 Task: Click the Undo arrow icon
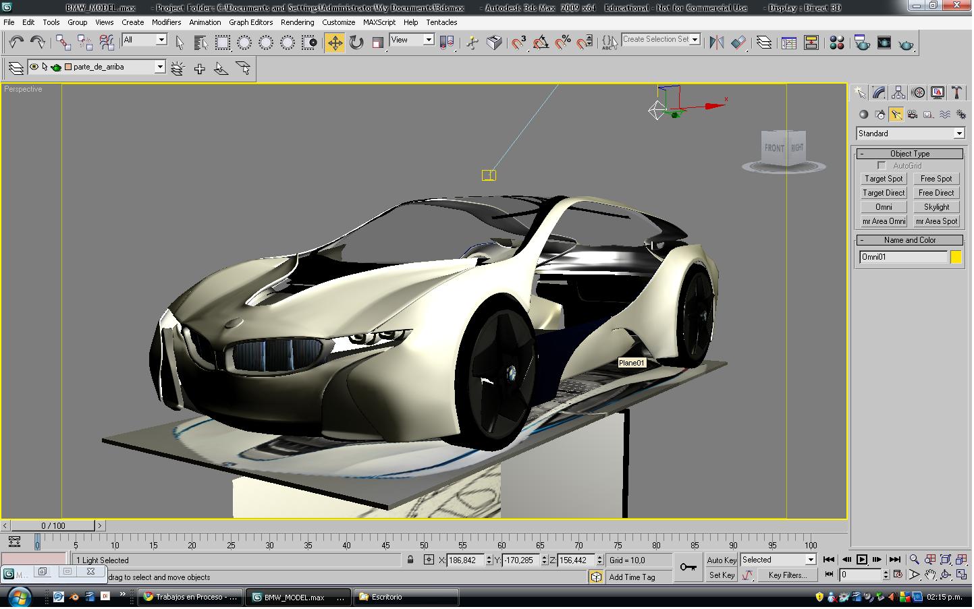click(x=16, y=43)
